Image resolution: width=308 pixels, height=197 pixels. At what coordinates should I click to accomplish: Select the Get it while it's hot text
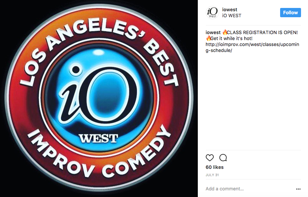pos(231,38)
